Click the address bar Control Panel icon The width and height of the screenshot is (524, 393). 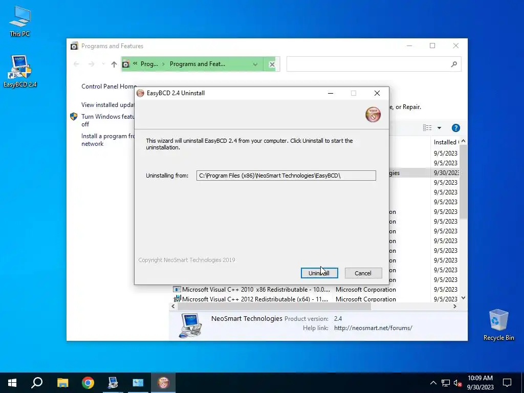[x=126, y=64]
